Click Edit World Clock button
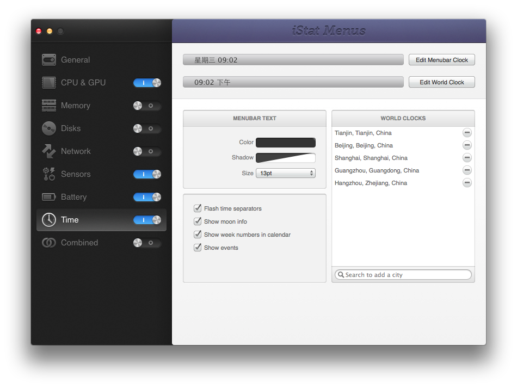The height and width of the screenshot is (388, 517). pyautogui.click(x=441, y=82)
